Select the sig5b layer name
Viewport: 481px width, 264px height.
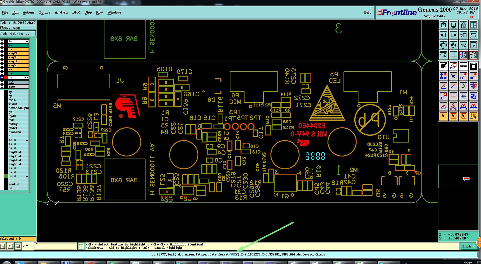pos(19,65)
